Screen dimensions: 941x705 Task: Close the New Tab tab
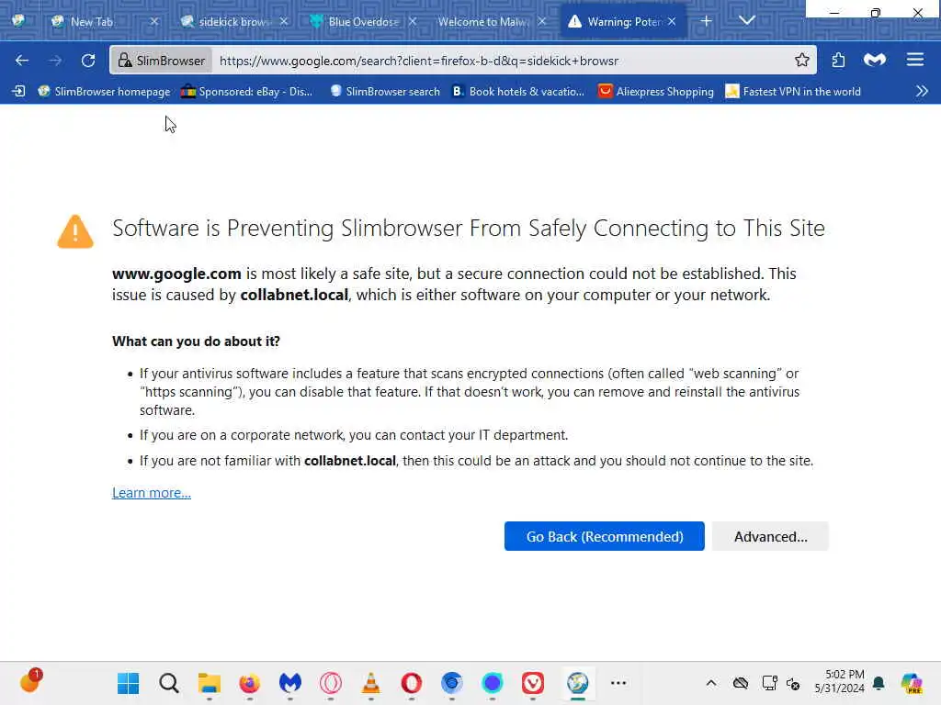click(x=154, y=22)
